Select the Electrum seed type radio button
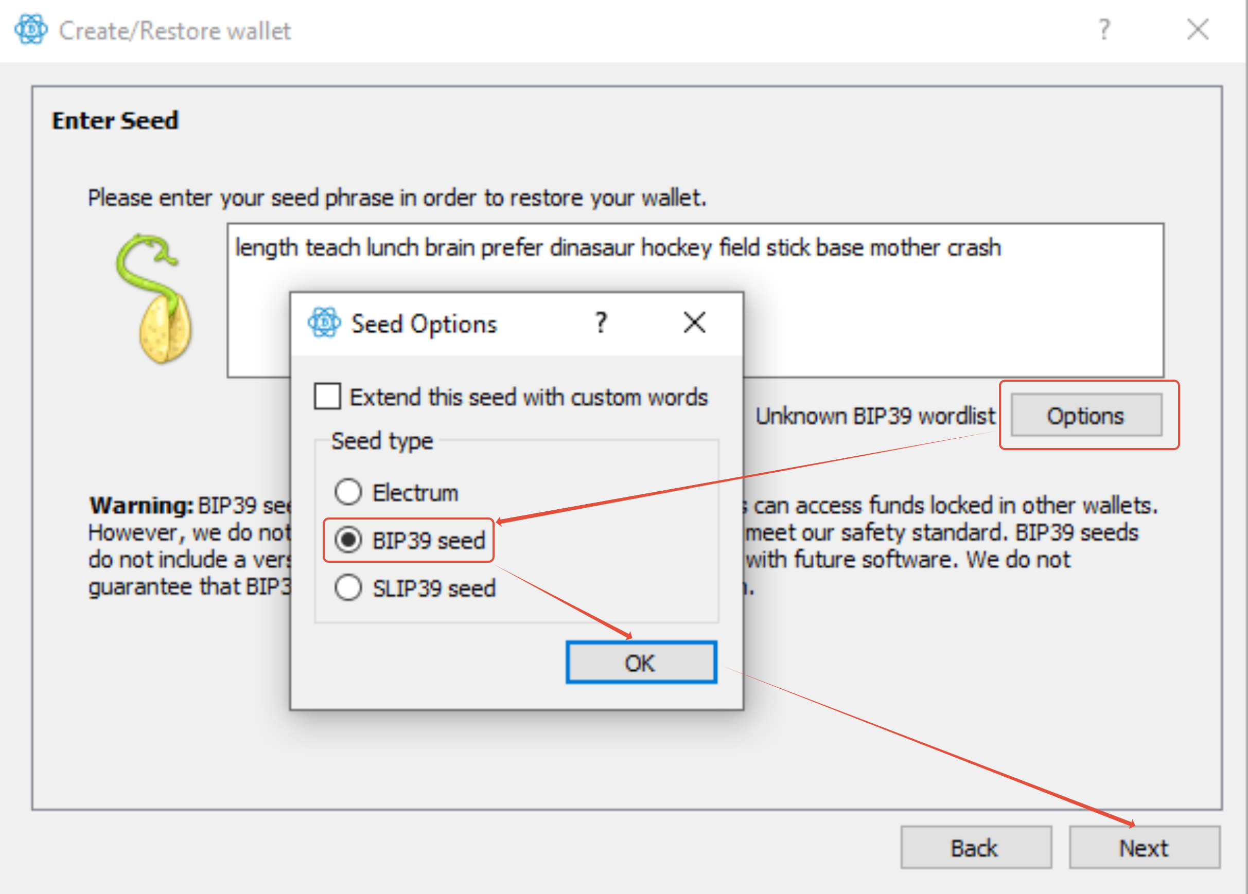Screen dimensions: 1248x894 (x=348, y=492)
